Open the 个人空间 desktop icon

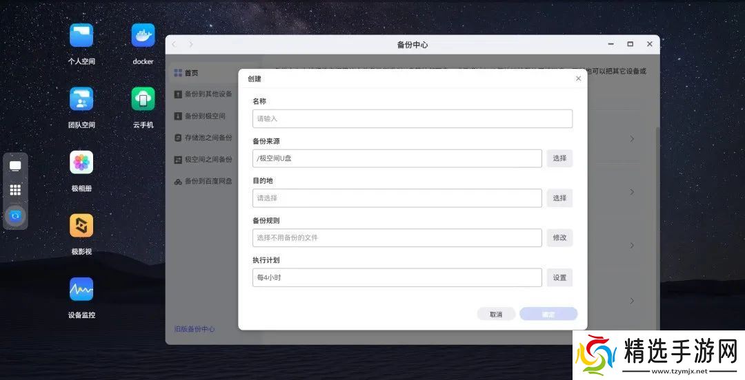point(81,36)
